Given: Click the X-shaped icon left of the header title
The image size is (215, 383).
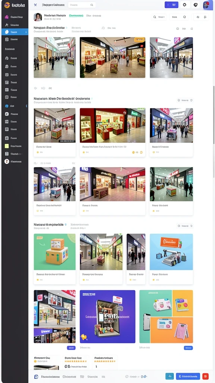Looking at the screenshot, I should [x=35, y=5].
